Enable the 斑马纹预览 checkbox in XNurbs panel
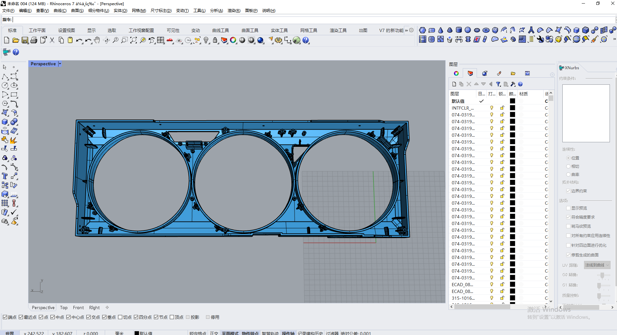The image size is (617, 335). 568,226
